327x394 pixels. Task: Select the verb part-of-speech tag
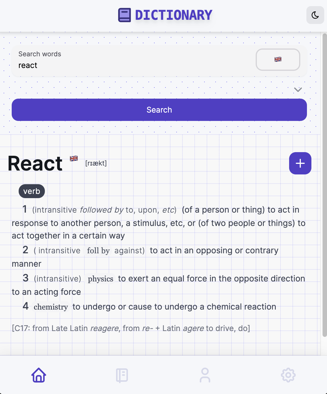[32, 191]
